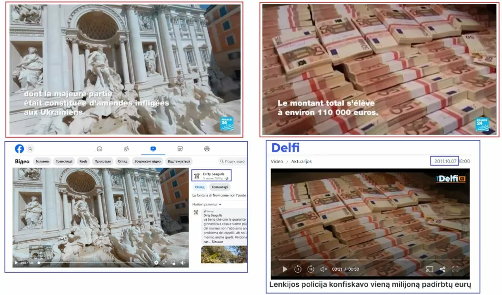This screenshot has width=502, height=295.
Task: Click the Dirty Seagulls author name in comment
Action: [x=212, y=216]
